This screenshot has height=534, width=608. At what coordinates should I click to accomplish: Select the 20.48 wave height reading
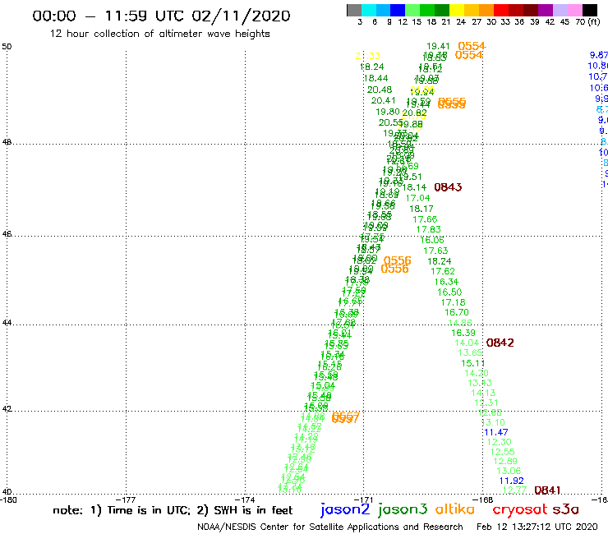pyautogui.click(x=380, y=90)
